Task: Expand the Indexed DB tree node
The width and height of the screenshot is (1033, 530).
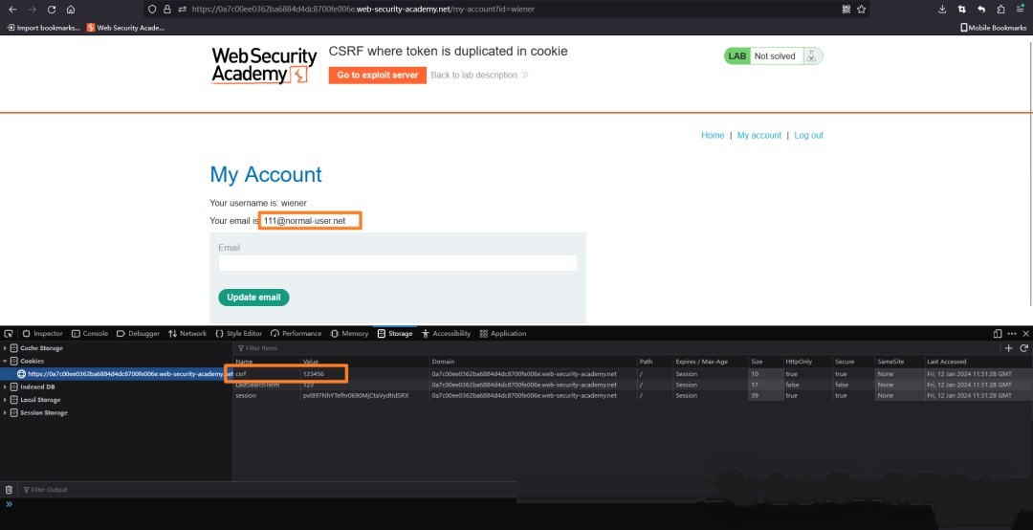Action: (x=6, y=386)
